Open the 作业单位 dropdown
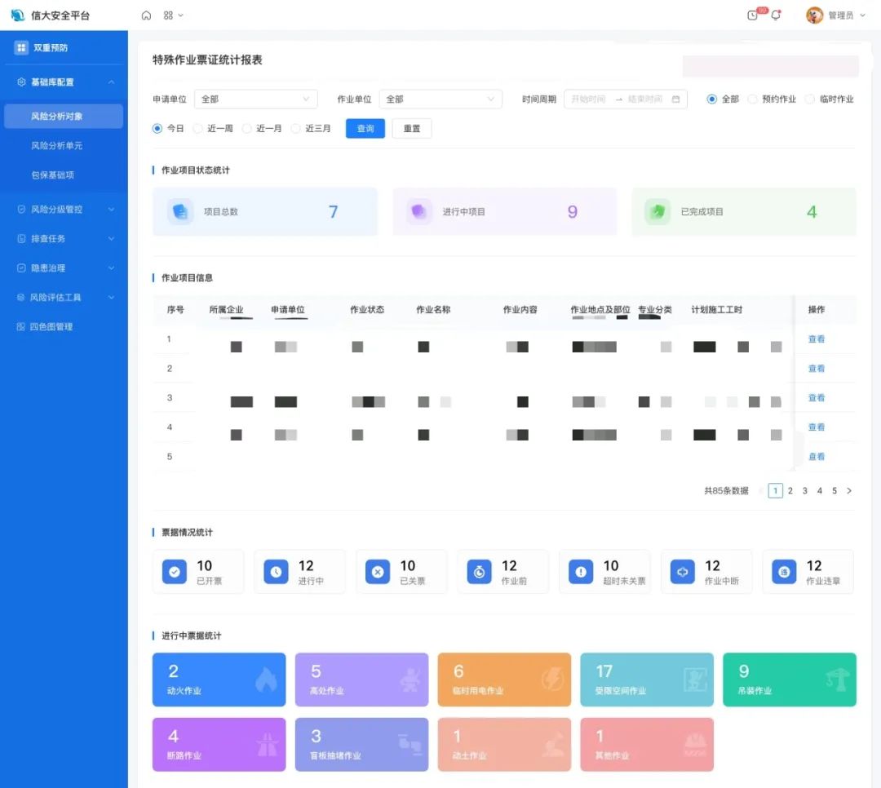This screenshot has height=788, width=881. coord(440,100)
